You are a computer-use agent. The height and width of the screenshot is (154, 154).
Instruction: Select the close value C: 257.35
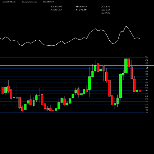coord(56,10)
